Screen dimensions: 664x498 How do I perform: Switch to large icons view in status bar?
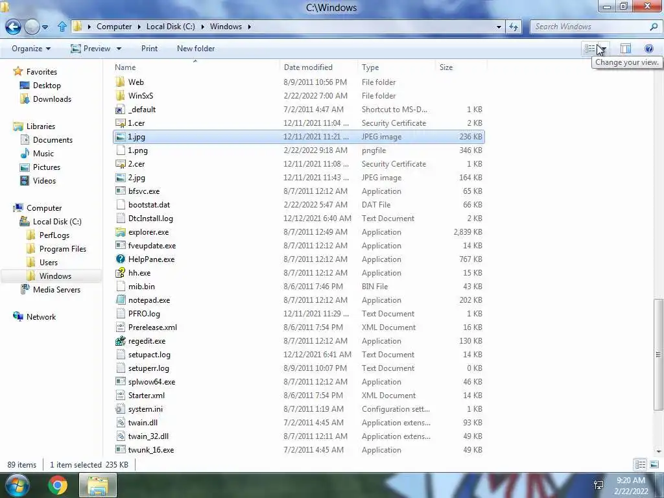(x=654, y=464)
